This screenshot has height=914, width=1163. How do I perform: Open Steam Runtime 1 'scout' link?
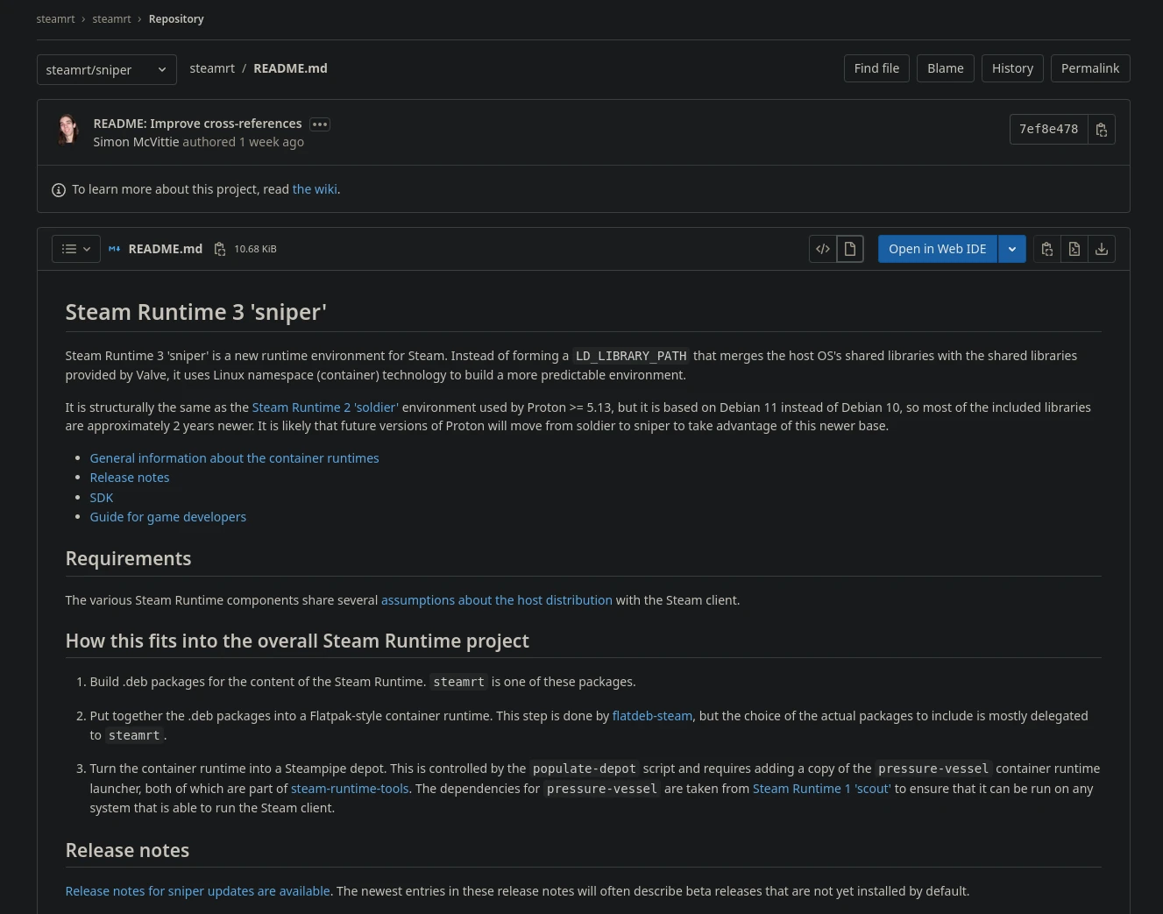click(821, 789)
